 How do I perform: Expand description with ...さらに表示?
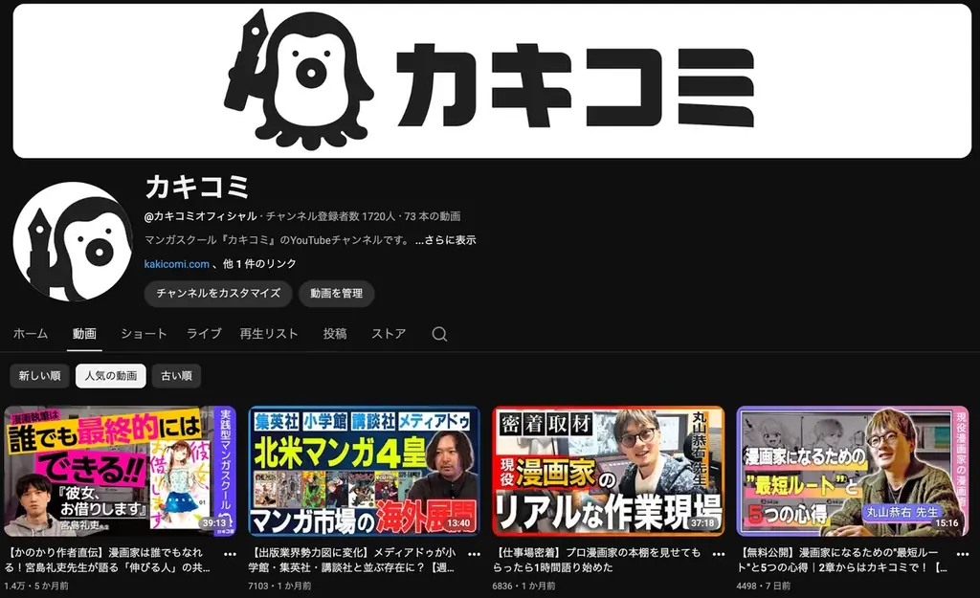[446, 240]
